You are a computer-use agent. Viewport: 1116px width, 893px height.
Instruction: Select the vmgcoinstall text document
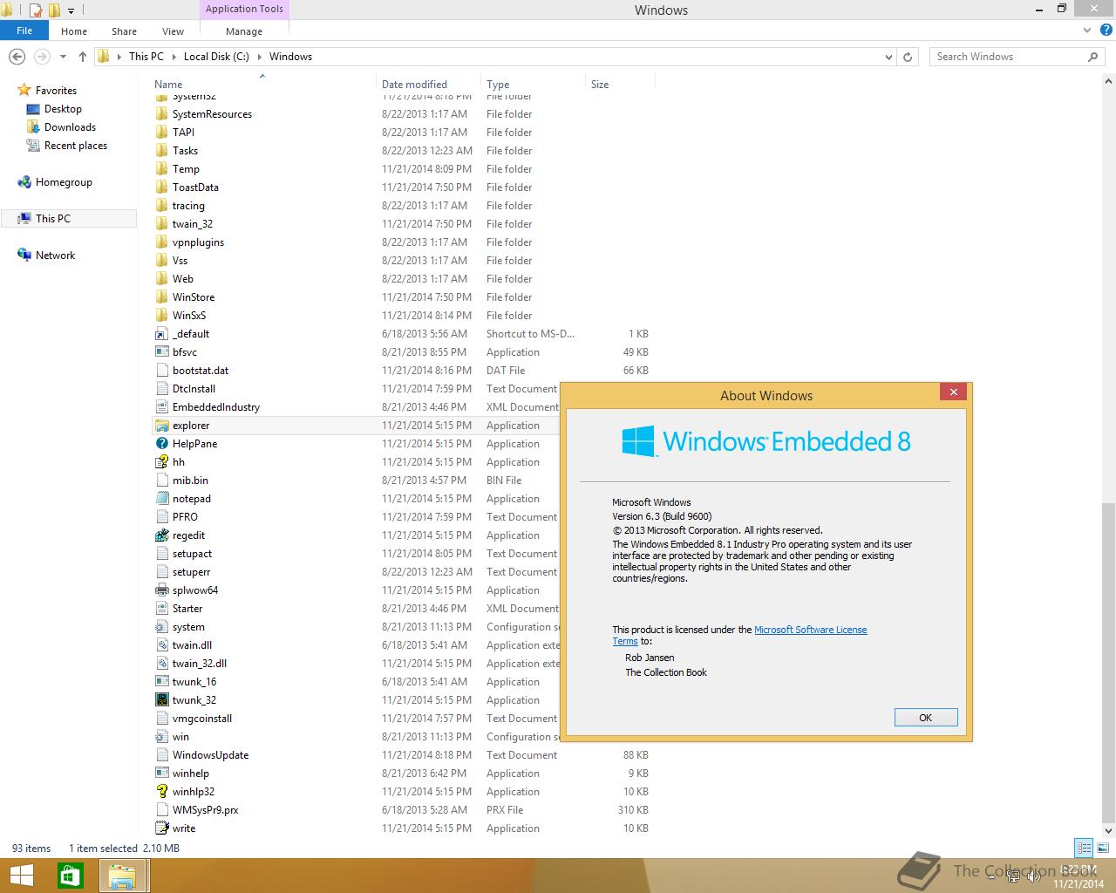(202, 719)
